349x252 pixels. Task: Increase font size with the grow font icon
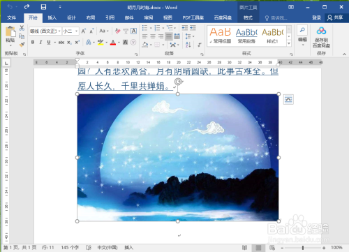click(83, 31)
